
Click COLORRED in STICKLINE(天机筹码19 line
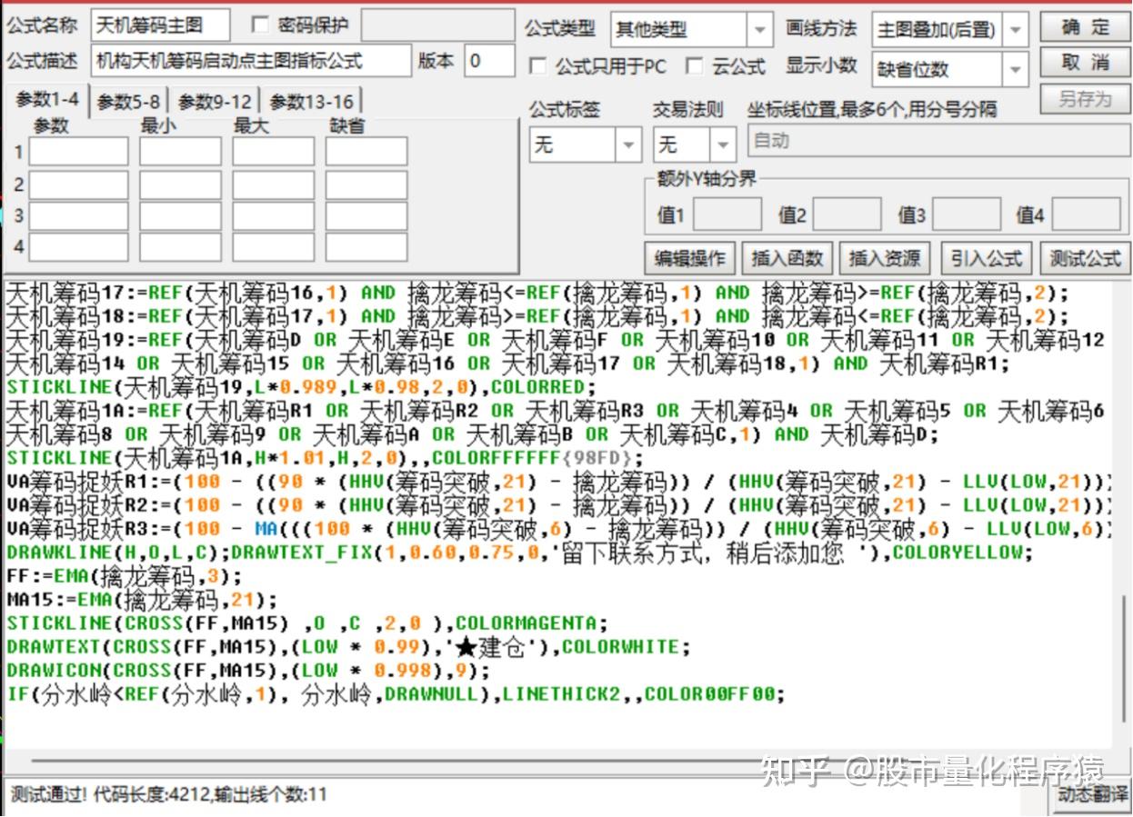538,387
